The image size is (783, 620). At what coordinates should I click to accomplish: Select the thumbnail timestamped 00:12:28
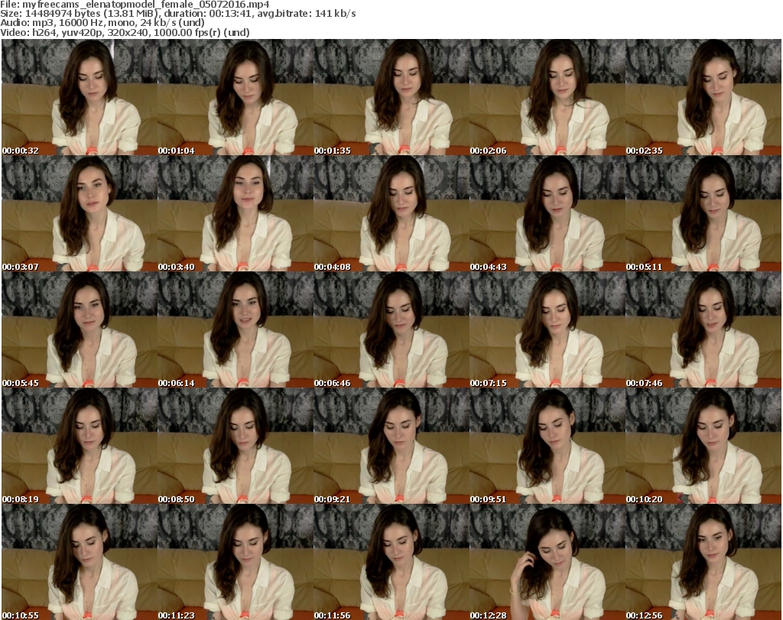(x=547, y=562)
